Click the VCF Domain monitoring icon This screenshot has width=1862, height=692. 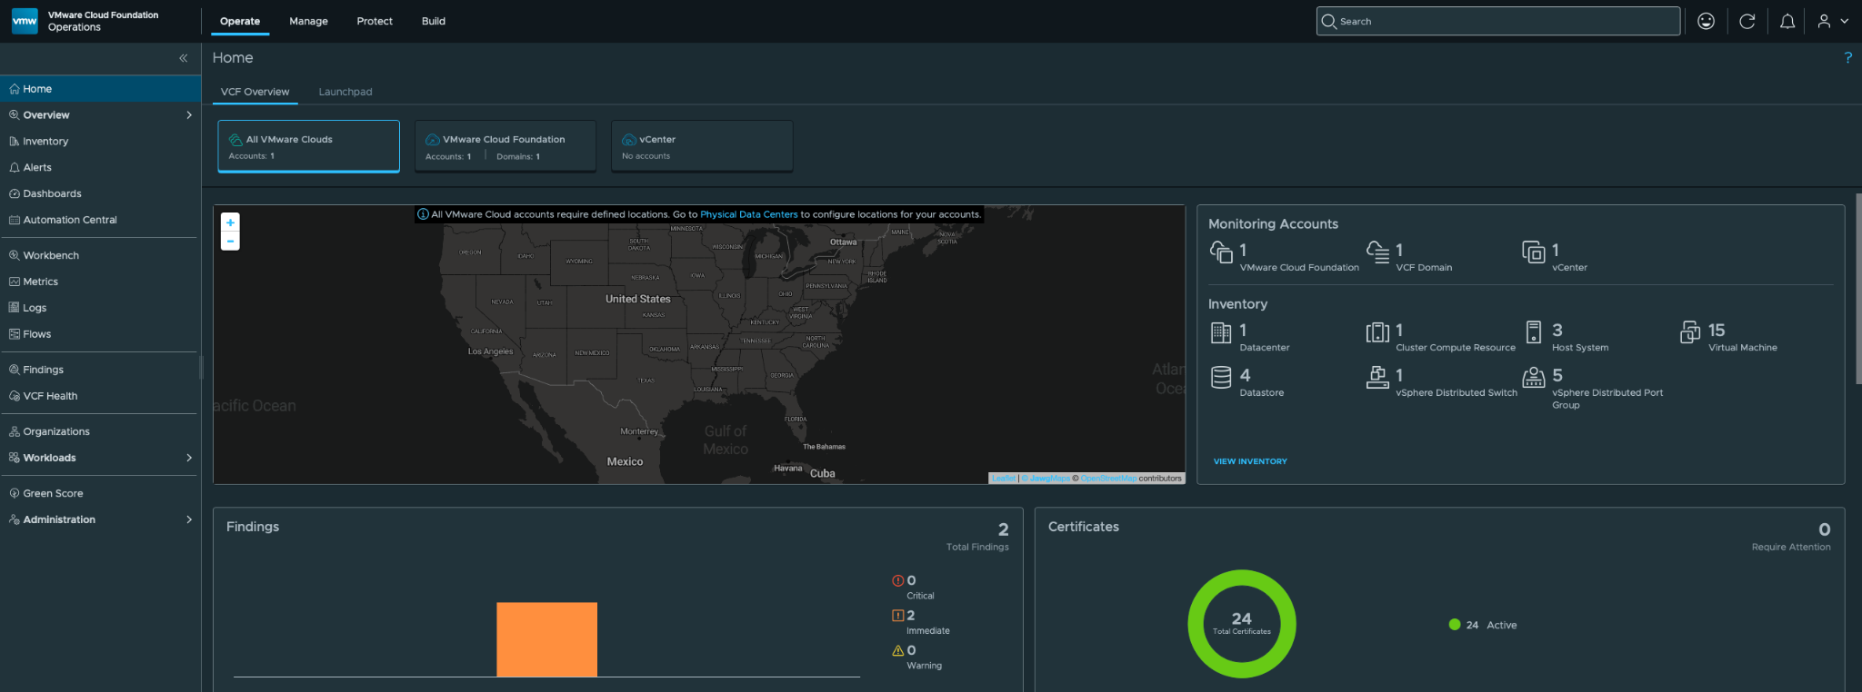point(1377,252)
